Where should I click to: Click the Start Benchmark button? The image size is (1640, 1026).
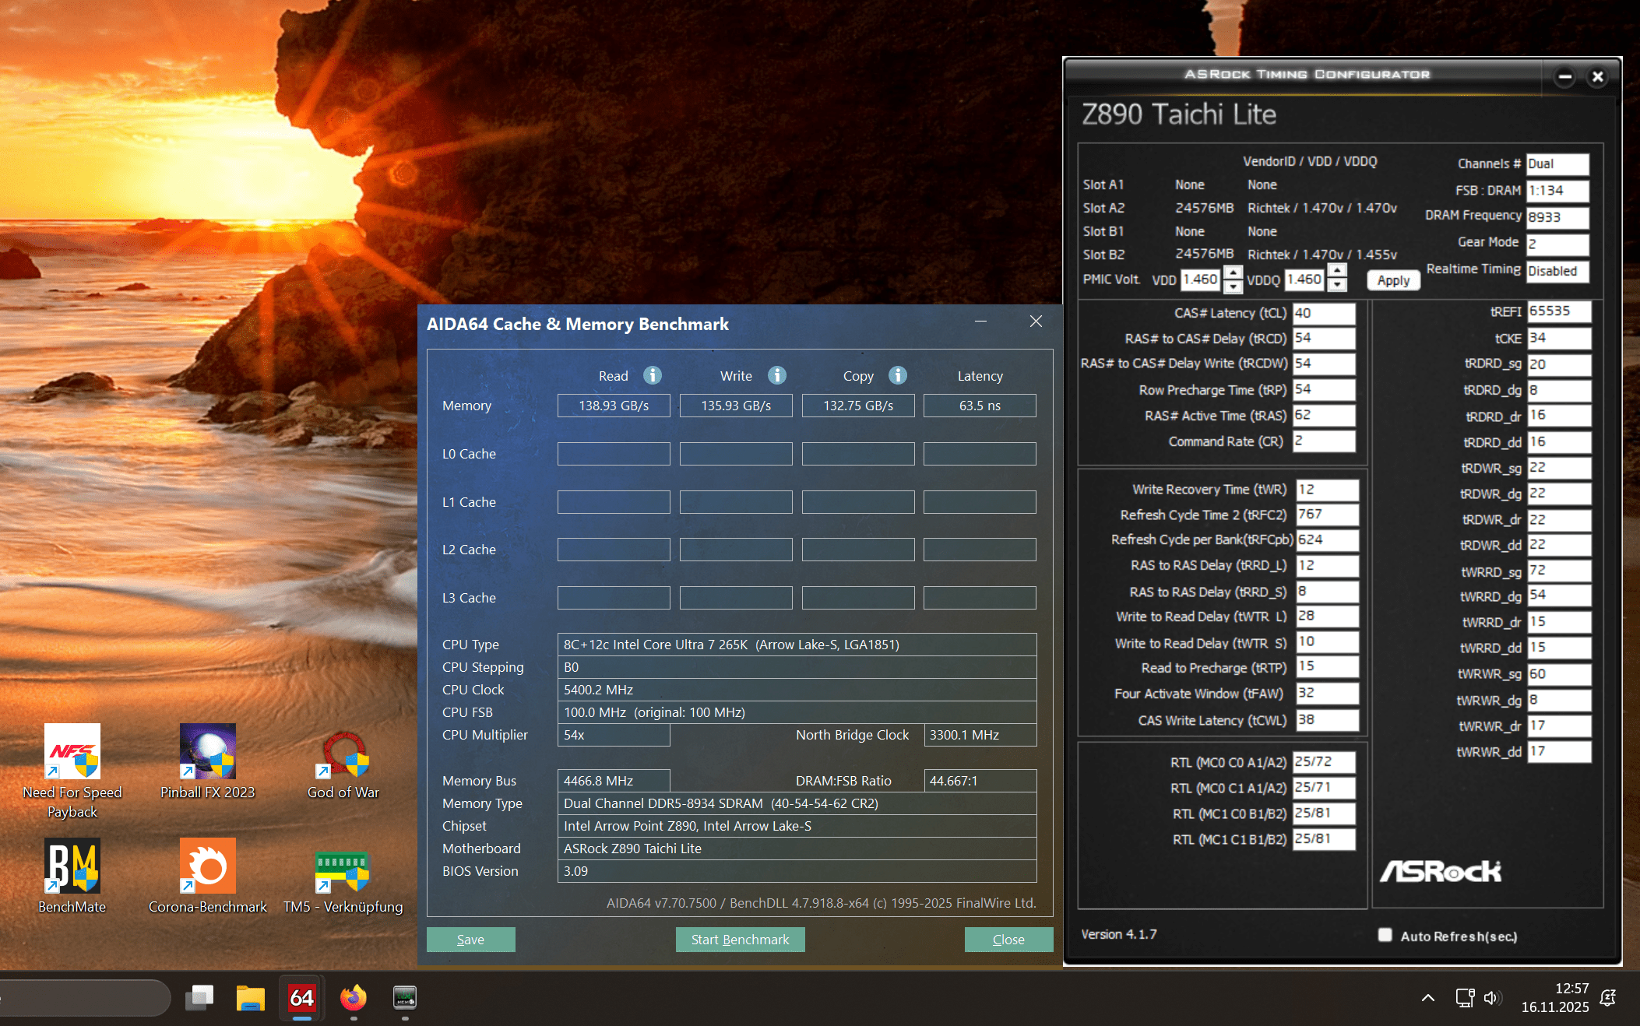point(740,940)
